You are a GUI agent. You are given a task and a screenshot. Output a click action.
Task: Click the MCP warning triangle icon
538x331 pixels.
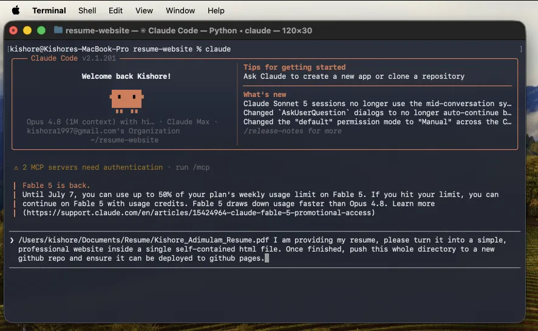(16, 167)
